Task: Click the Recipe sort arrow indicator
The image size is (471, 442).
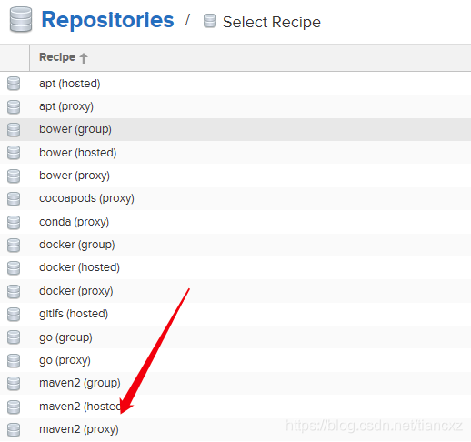Action: pos(84,57)
